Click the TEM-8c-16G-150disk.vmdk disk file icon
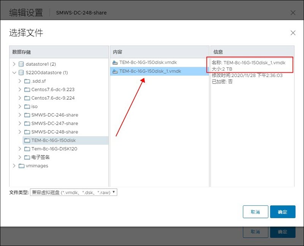 115,63
